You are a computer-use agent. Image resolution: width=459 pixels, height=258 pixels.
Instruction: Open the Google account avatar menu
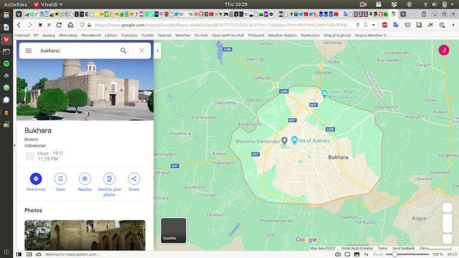click(443, 50)
